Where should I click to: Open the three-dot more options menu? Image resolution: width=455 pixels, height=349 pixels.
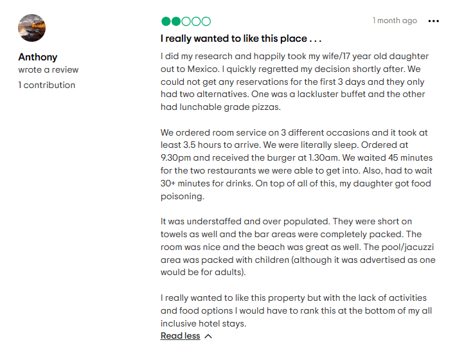coord(434,21)
